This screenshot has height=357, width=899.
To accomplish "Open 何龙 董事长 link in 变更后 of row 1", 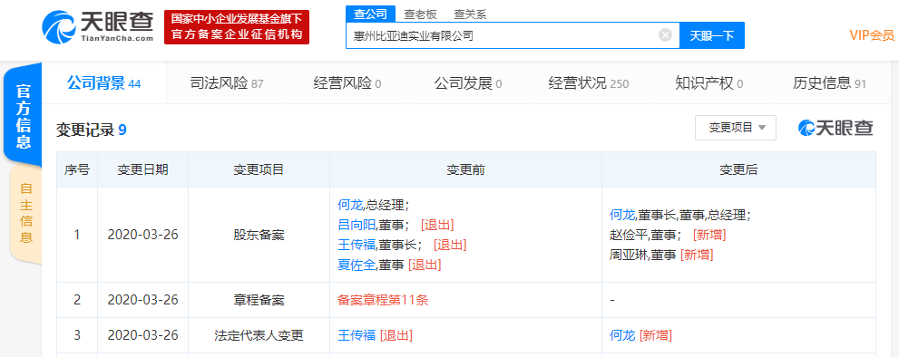I will point(621,215).
